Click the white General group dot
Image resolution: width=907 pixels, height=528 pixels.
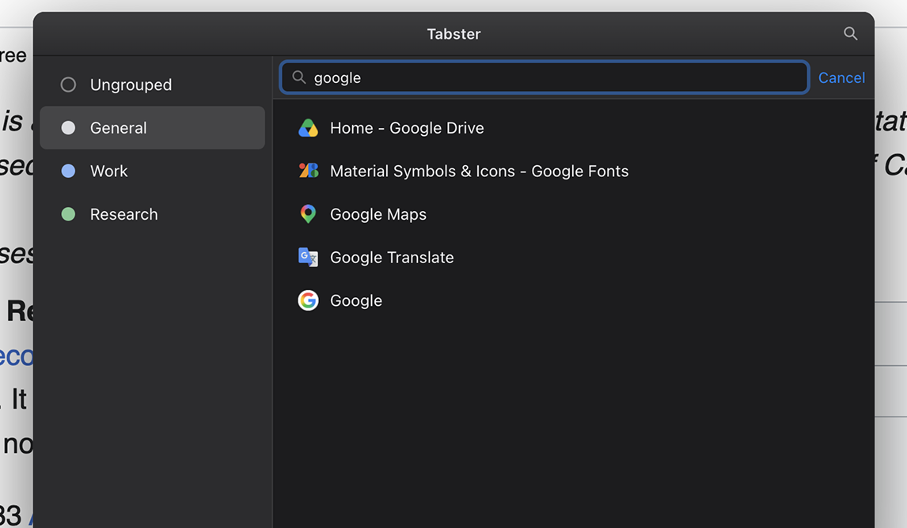[68, 128]
